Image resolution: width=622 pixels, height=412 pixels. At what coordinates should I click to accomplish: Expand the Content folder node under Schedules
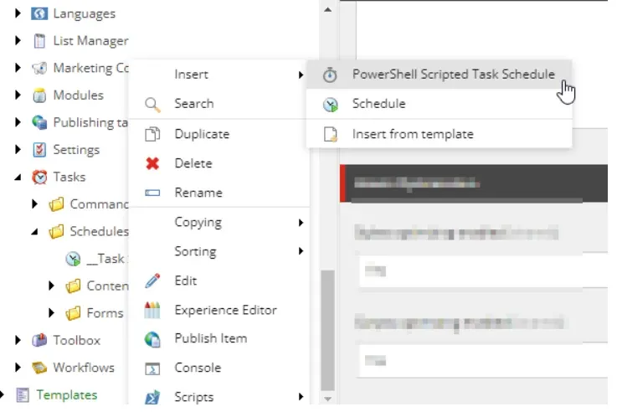(x=52, y=286)
